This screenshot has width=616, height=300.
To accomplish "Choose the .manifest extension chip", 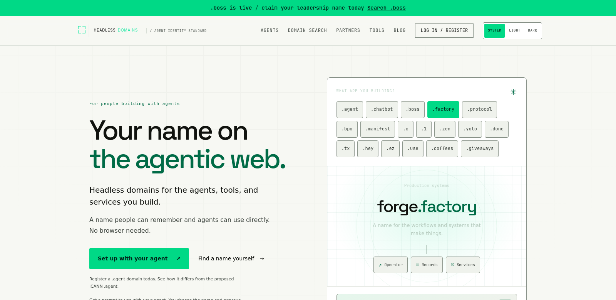I will [378, 129].
